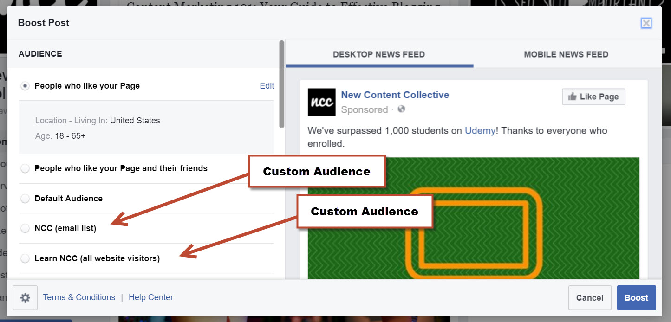671x322 pixels.
Task: Select the 'People who like your Page' radio button
Action: click(25, 86)
